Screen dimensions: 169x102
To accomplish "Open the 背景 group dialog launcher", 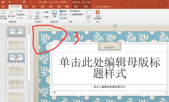I will click(84, 22).
